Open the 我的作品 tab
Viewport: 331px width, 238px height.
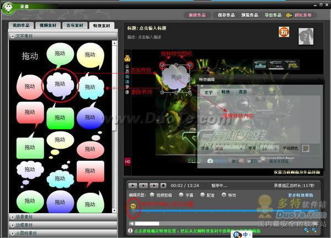click(x=23, y=25)
